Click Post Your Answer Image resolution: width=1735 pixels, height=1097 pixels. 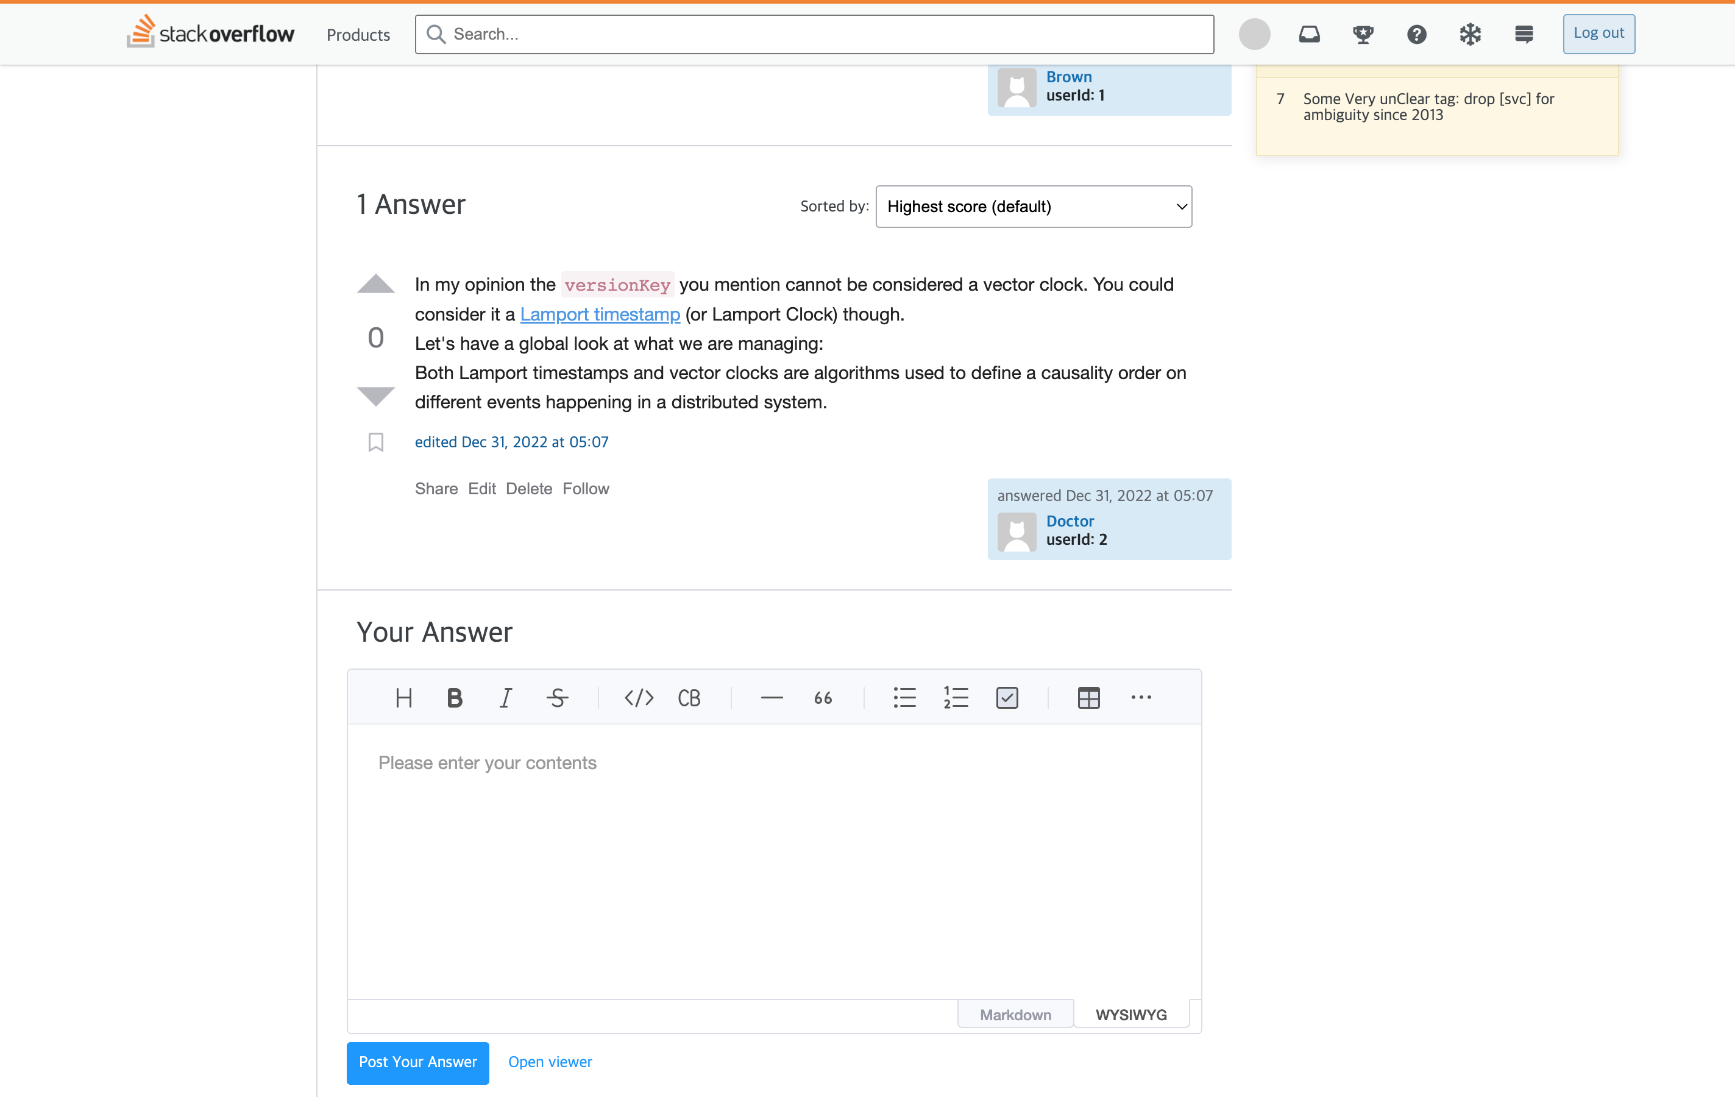pos(417,1062)
